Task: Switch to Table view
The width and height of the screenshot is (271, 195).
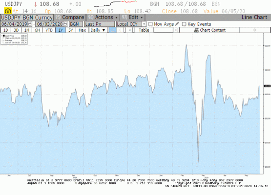Action: [144, 30]
